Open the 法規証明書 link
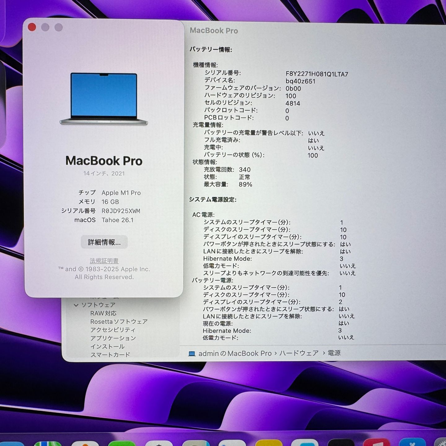Viewport: 446px width, 446px height. [105, 260]
